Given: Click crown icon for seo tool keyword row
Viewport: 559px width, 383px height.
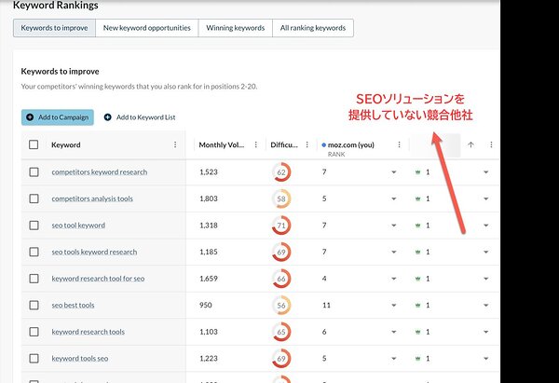Looking at the screenshot, I should pyautogui.click(x=417, y=226).
